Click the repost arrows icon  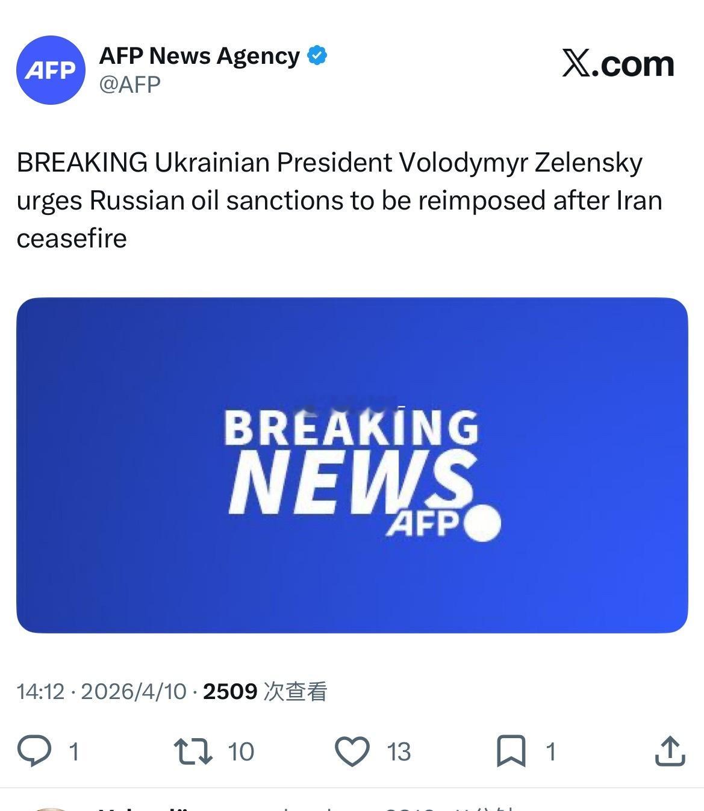(x=193, y=751)
